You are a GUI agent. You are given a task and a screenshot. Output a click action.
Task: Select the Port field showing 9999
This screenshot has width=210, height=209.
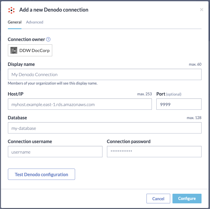point(179,104)
